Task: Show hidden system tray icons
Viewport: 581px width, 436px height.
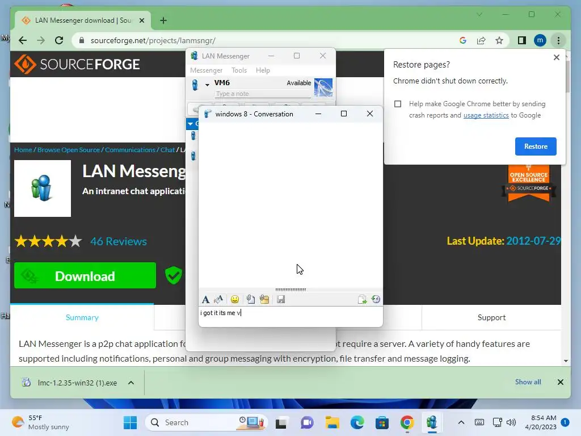Action: (461, 422)
